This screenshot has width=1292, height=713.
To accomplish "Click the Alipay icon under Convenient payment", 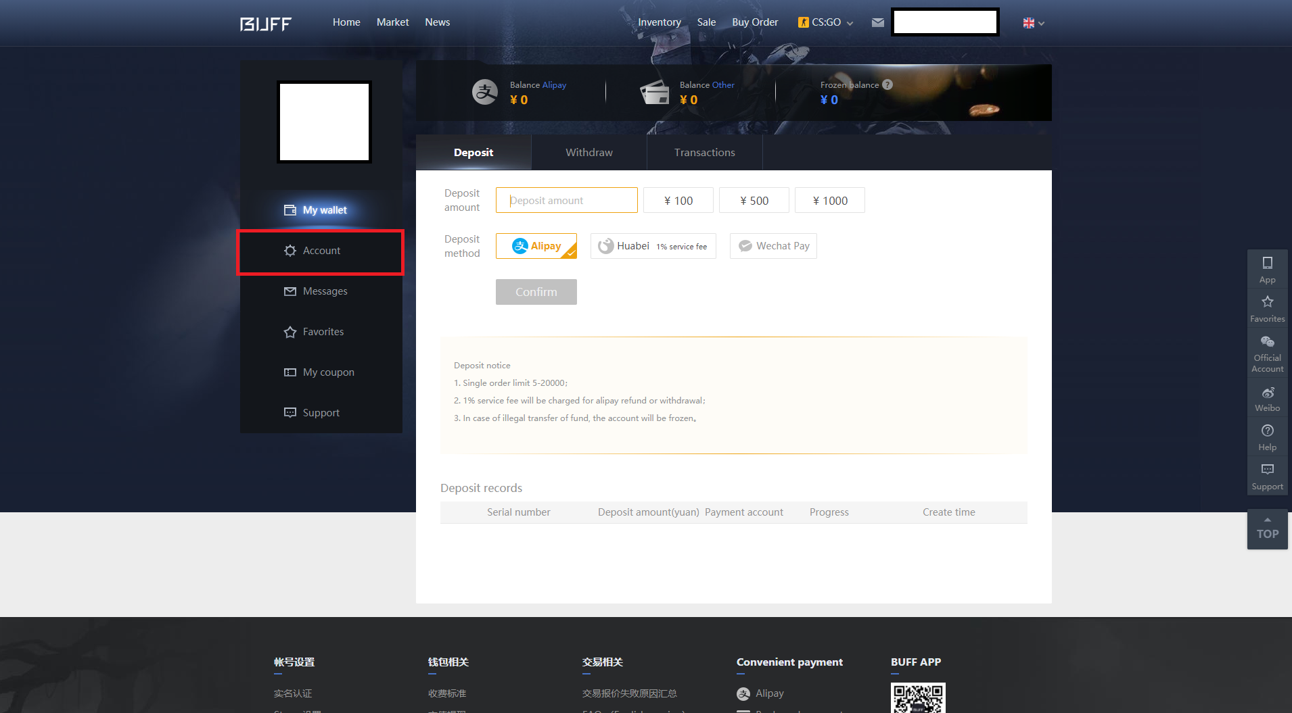I will pyautogui.click(x=743, y=693).
